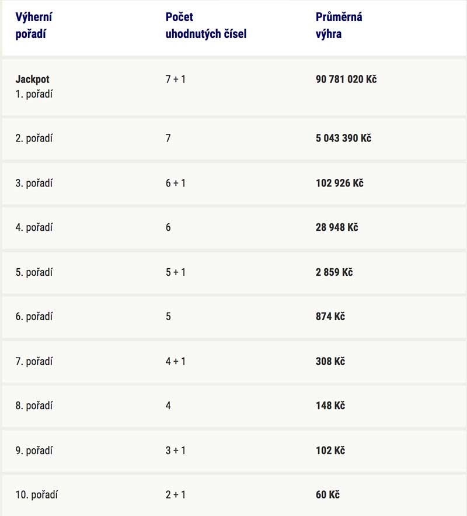Click the Průměrná výhra column header
The image size is (467, 516).
(339, 25)
